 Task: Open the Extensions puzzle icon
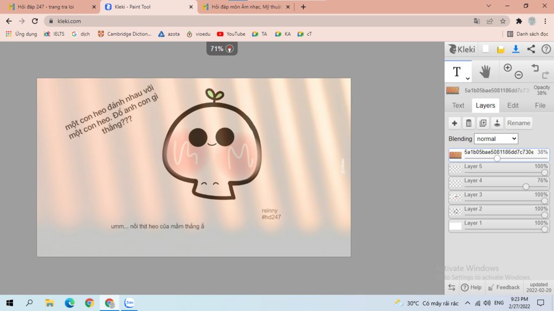coord(519,21)
